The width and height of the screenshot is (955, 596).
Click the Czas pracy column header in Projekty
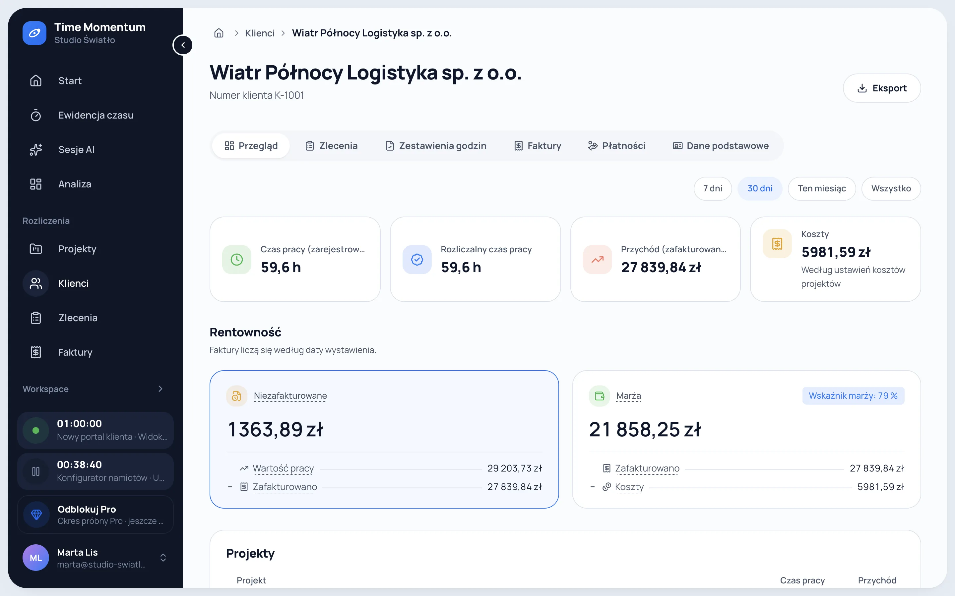802,580
